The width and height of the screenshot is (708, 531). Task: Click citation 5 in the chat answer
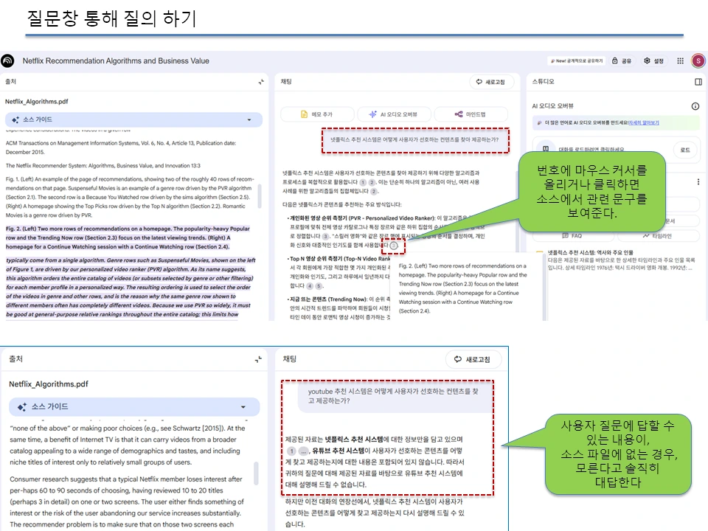(x=319, y=286)
